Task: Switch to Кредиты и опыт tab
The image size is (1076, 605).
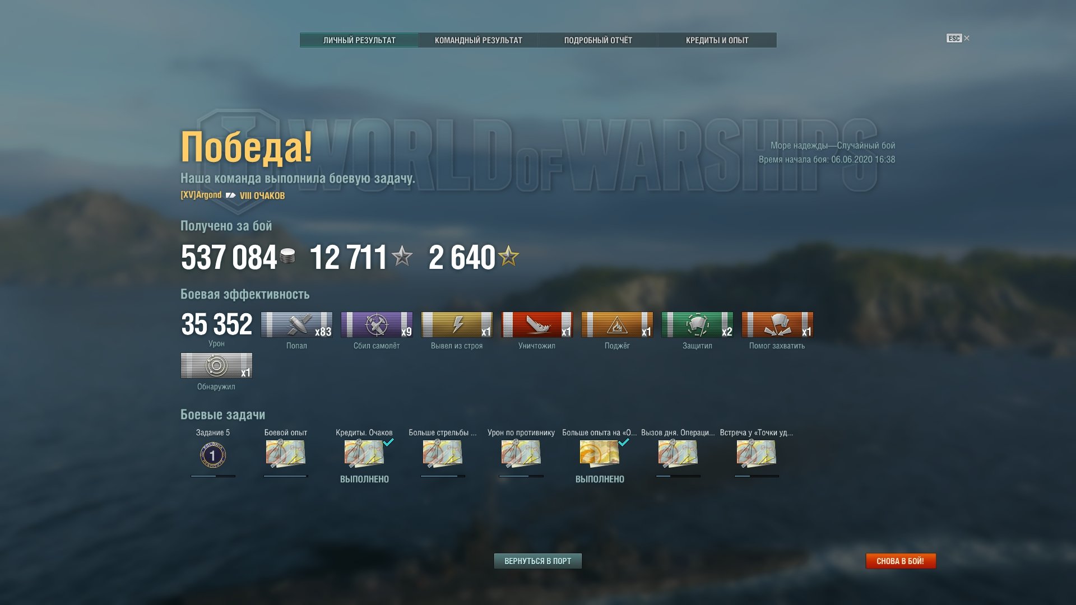Action: point(717,40)
